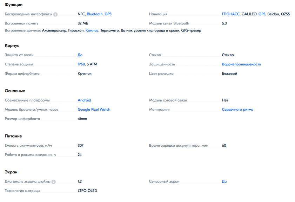Open the IP68 protection rating link
Viewport: 295px width, 202px height.
(81, 64)
